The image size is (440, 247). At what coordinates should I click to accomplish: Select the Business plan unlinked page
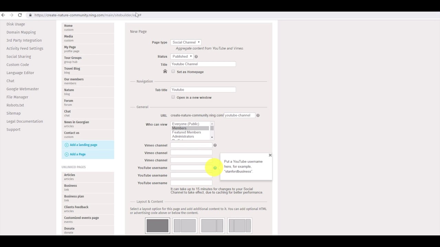click(88, 198)
